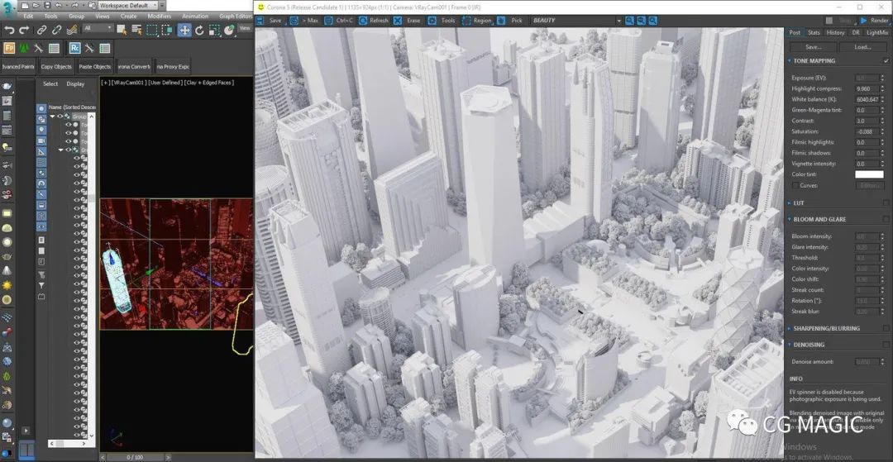Select the Move transform tool

pyautogui.click(x=184, y=30)
